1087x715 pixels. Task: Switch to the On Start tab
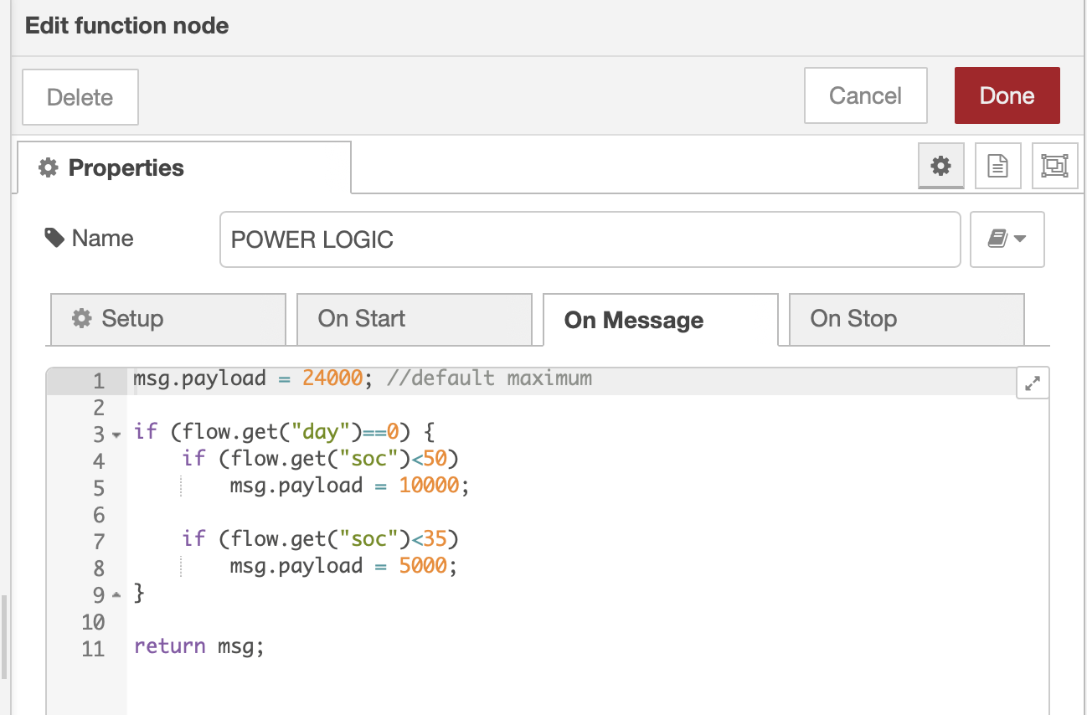(x=415, y=319)
